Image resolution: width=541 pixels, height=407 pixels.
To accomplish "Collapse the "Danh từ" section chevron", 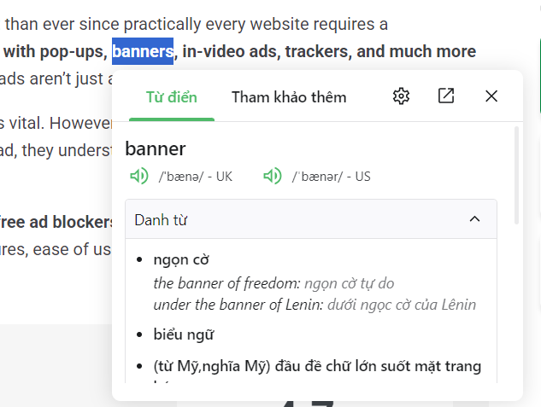I will 475,219.
